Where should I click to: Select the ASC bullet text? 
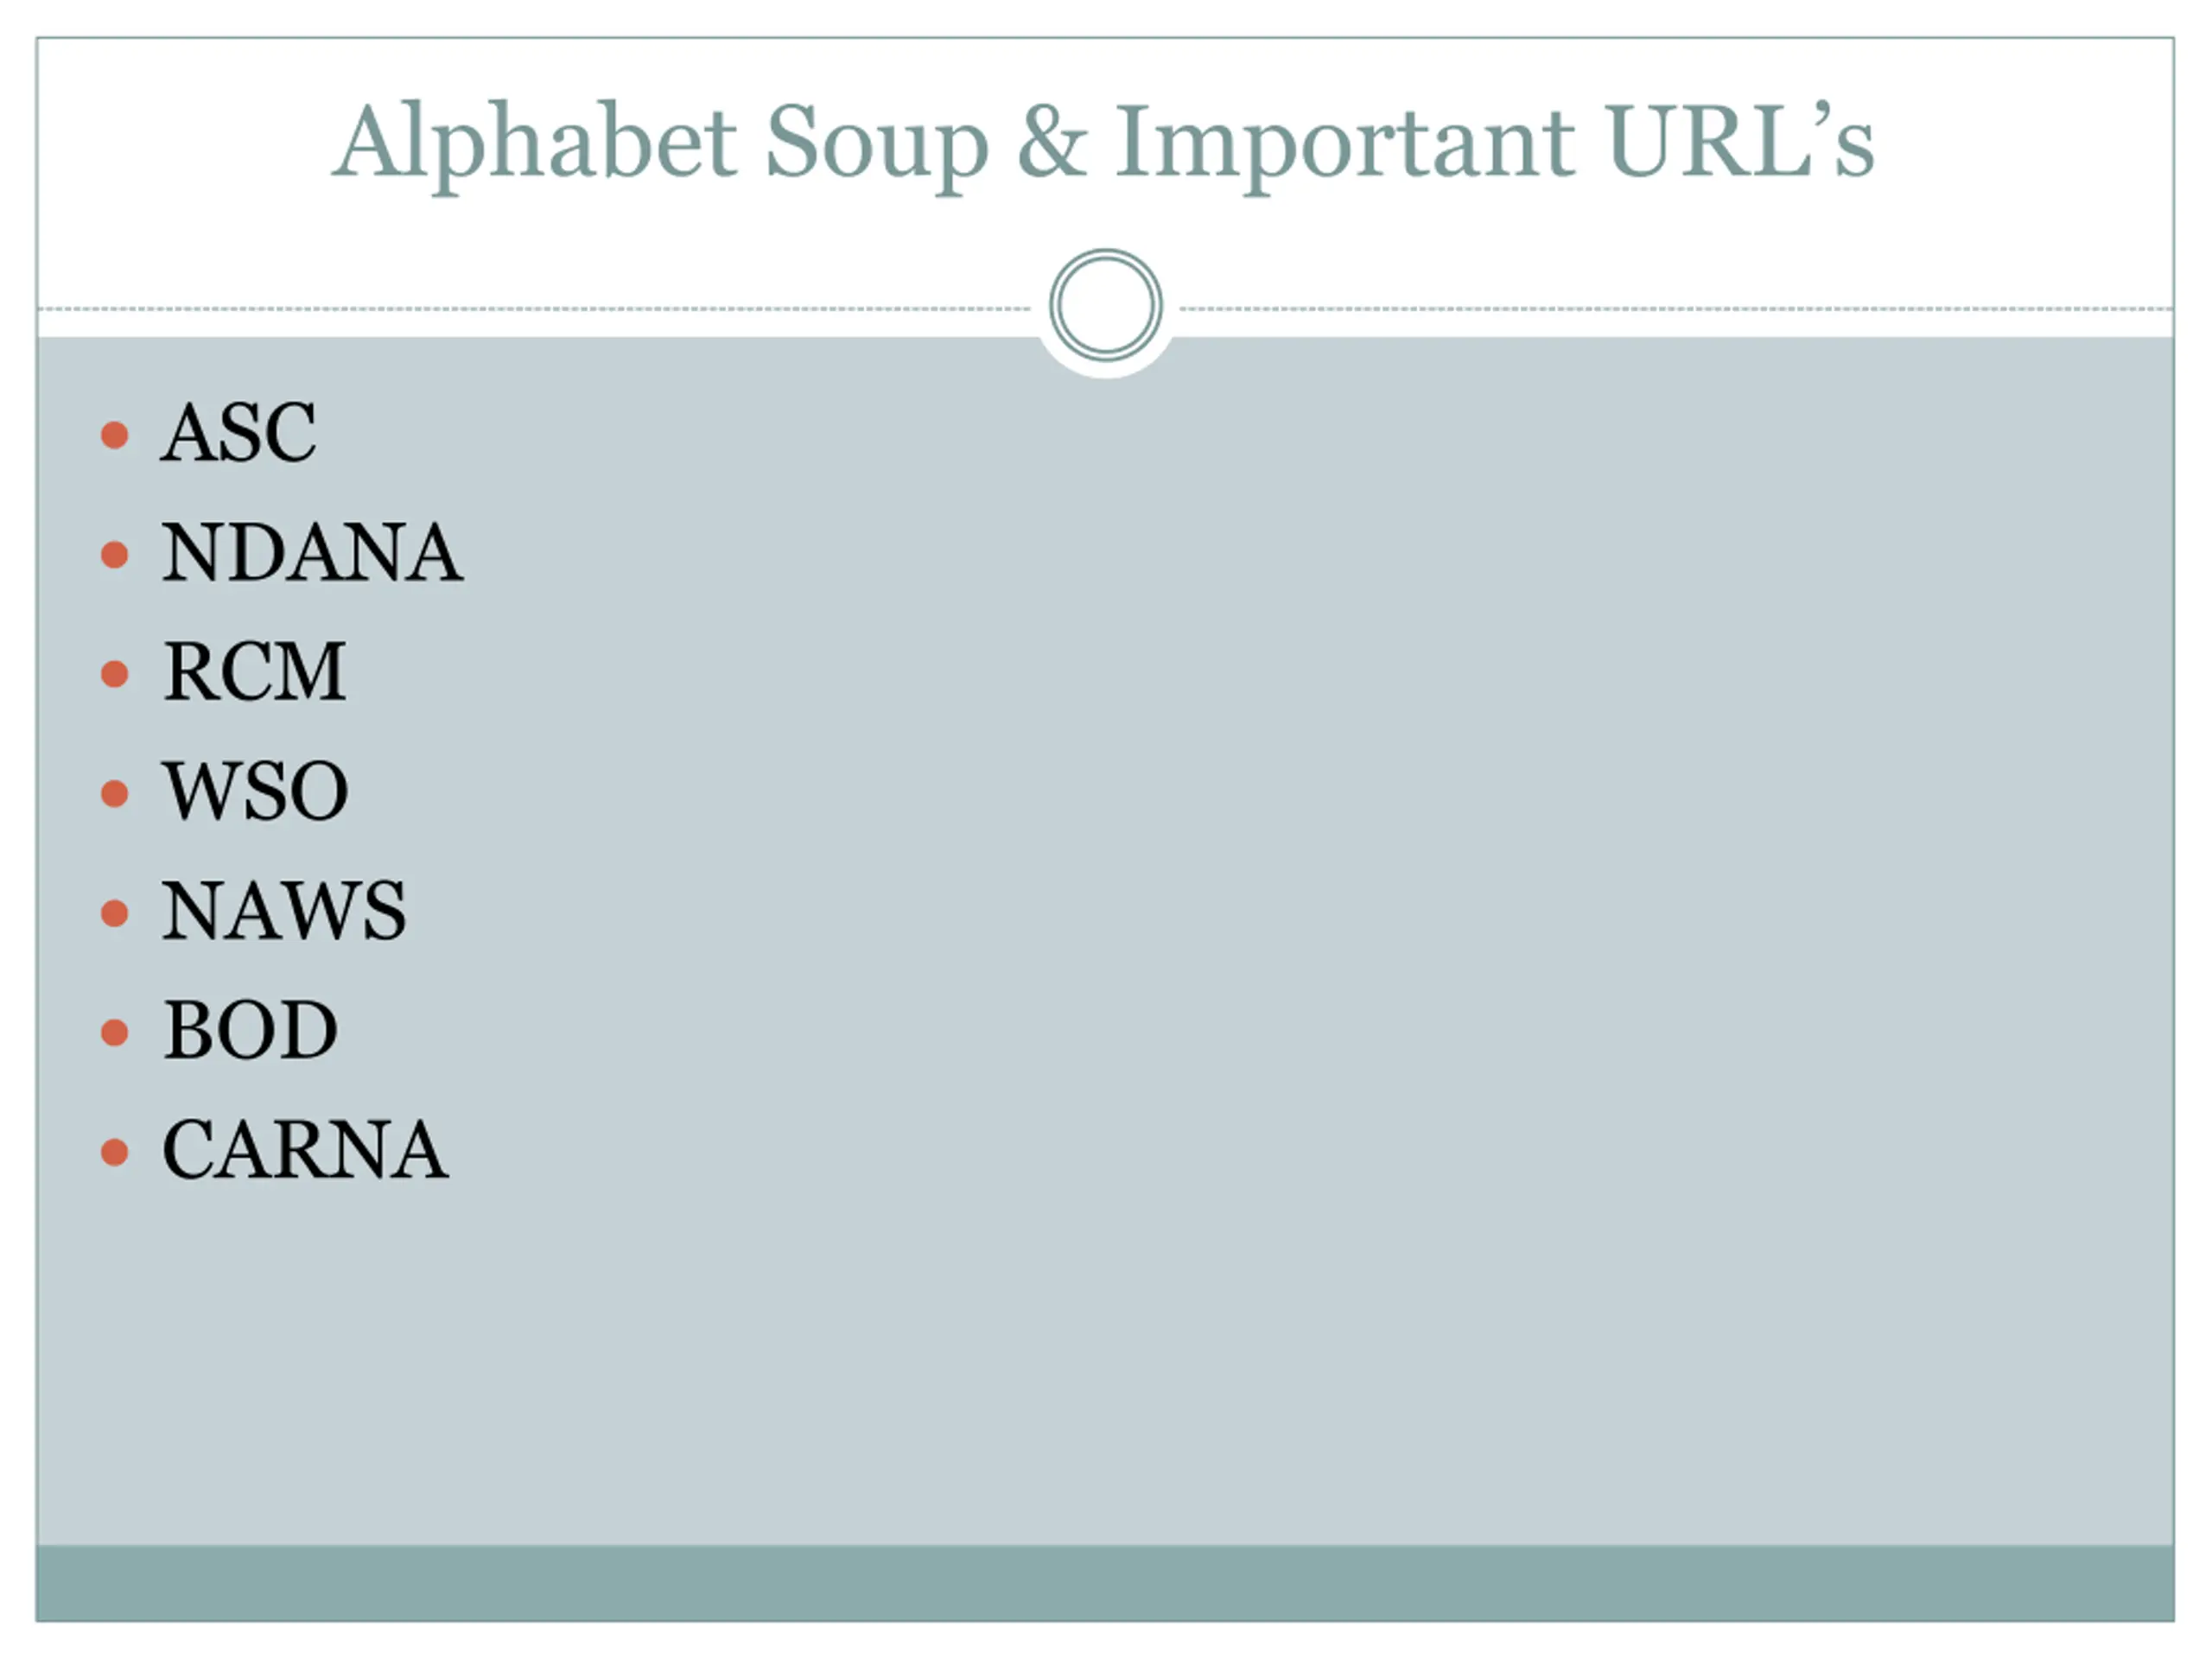(x=239, y=433)
